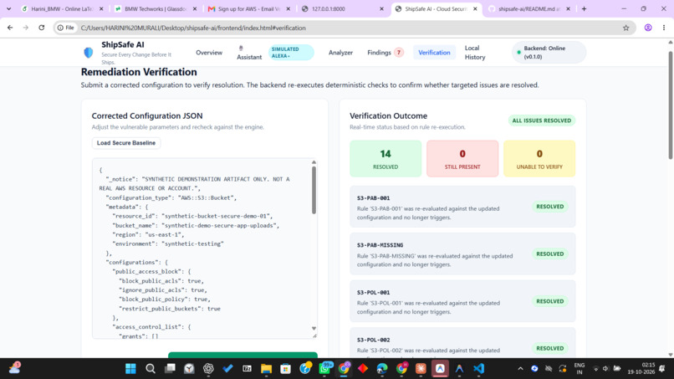
Task: Switch to 127.0.0.1:8000 tab
Action: [x=343, y=8]
